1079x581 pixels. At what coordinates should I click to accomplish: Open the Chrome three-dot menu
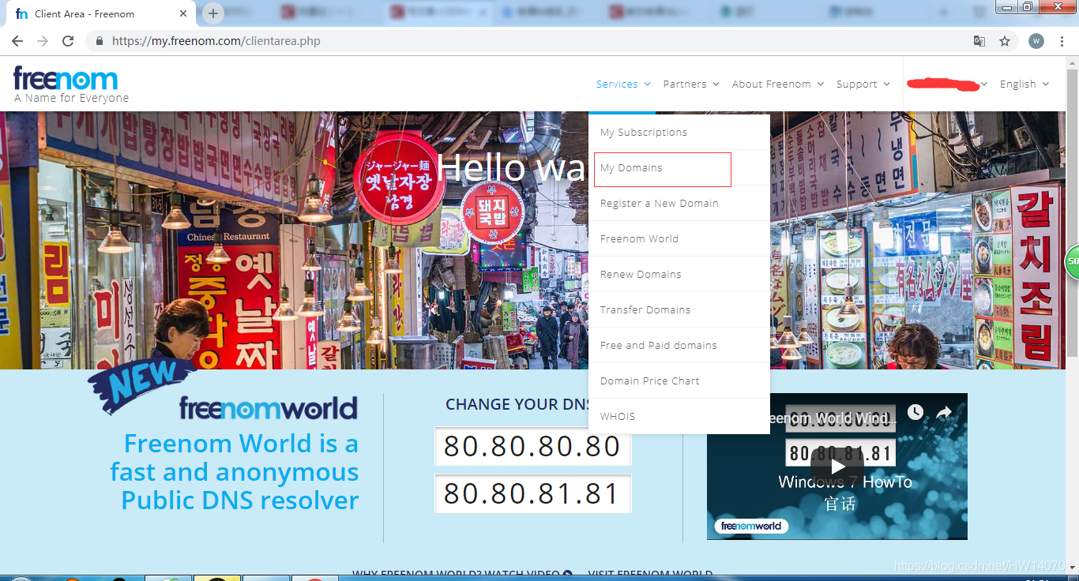(x=1062, y=41)
